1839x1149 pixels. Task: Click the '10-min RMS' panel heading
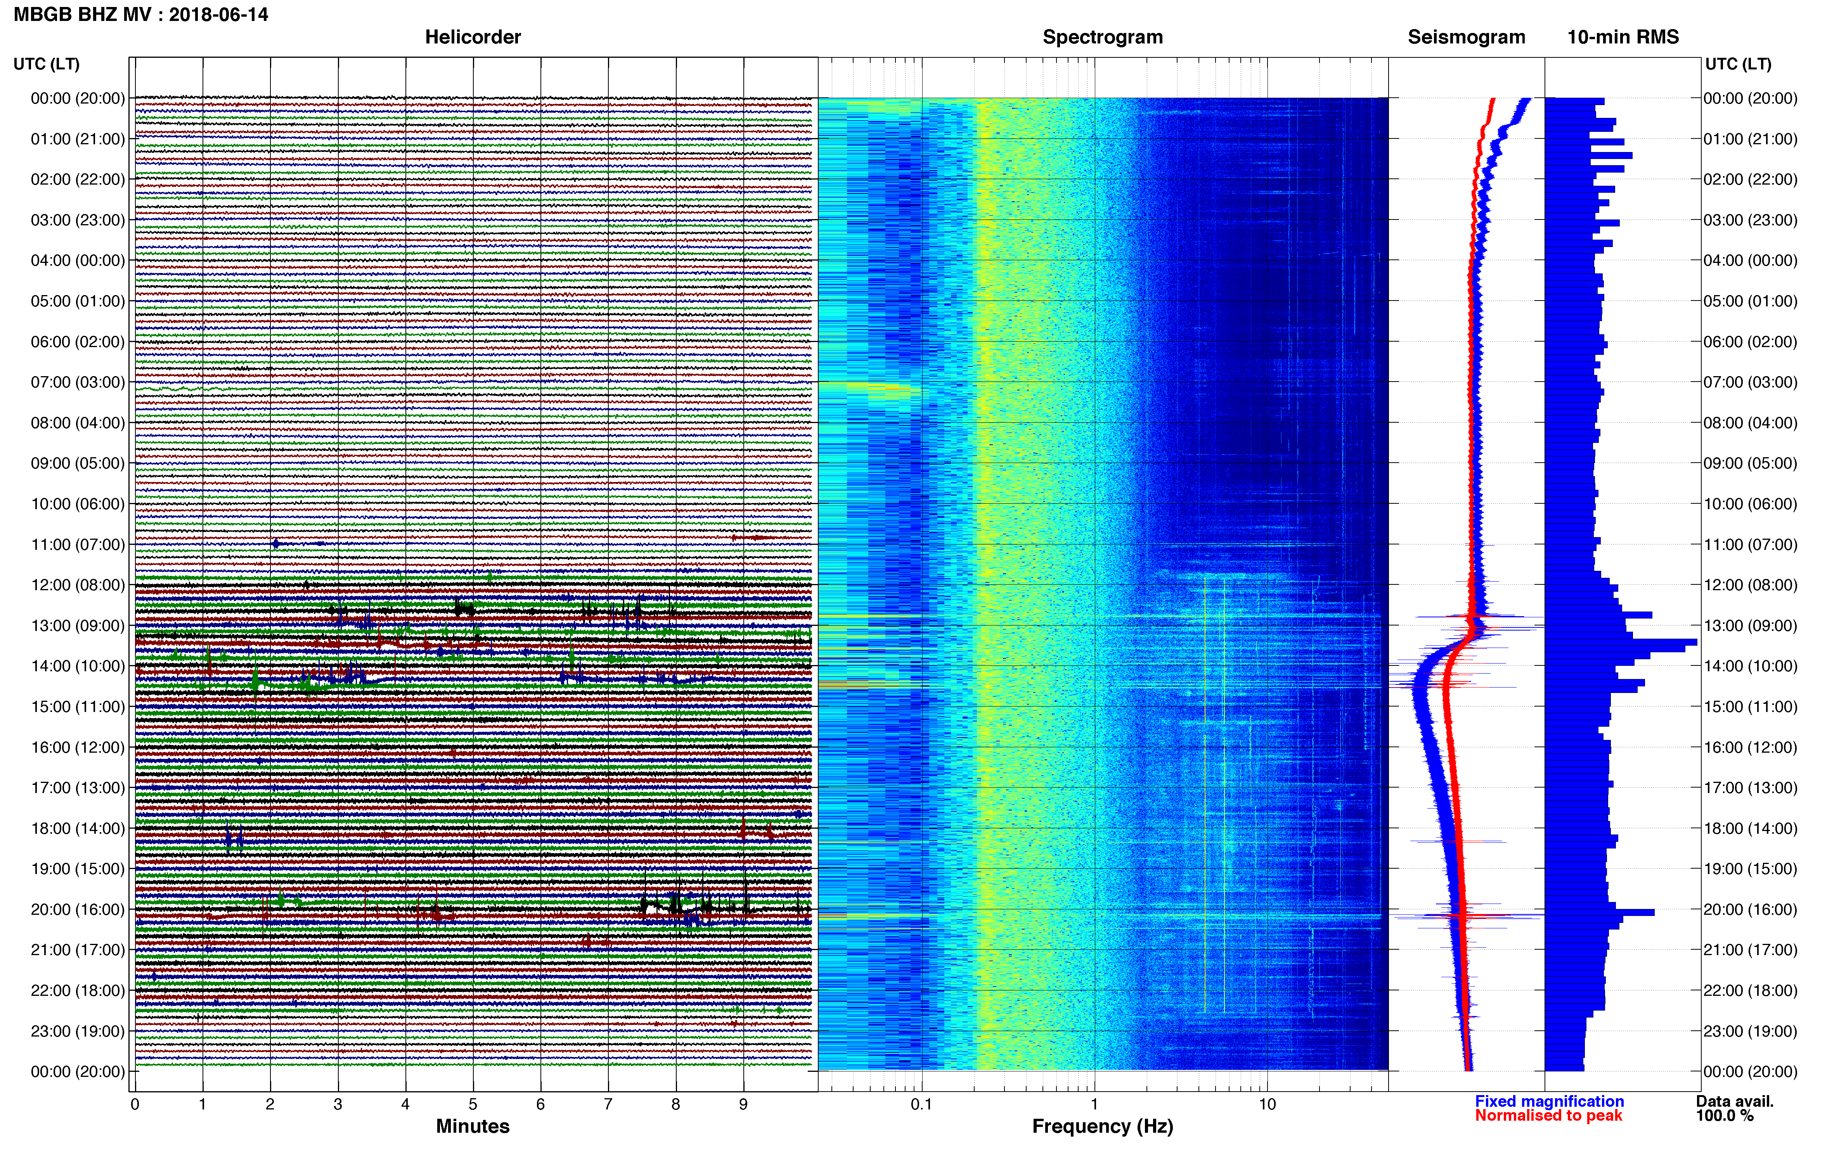[x=1623, y=37]
